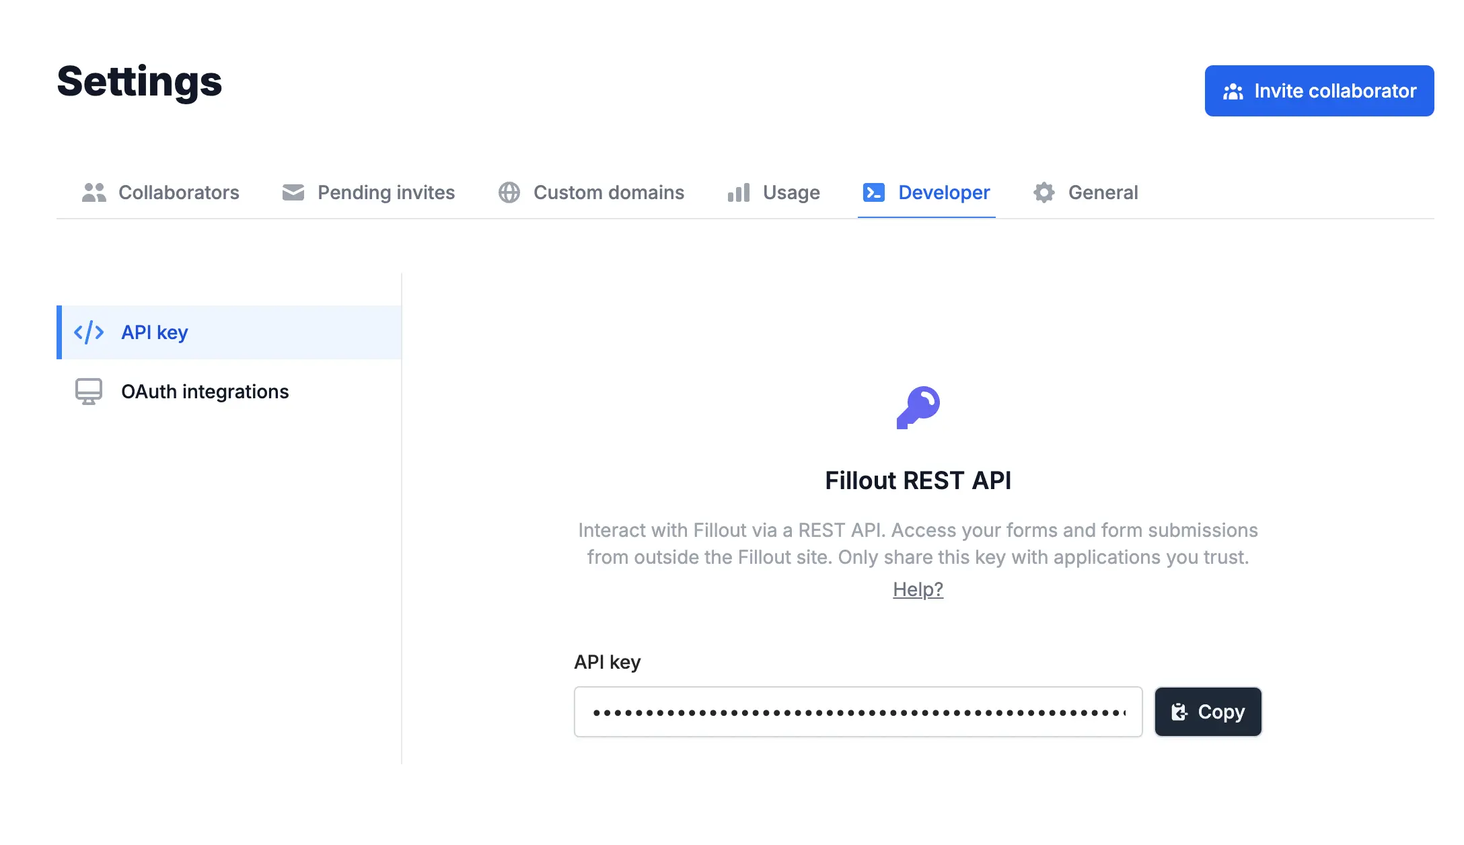Click the API key code brackets icon

(89, 332)
